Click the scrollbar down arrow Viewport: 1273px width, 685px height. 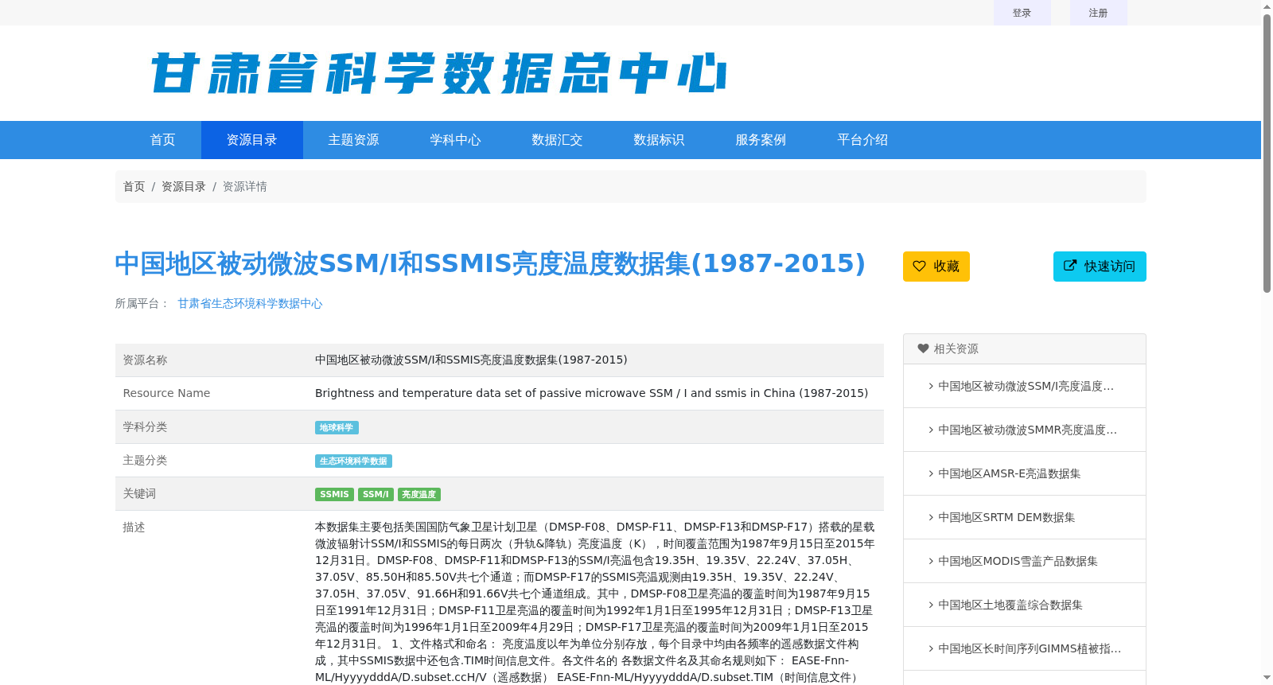point(1267,678)
